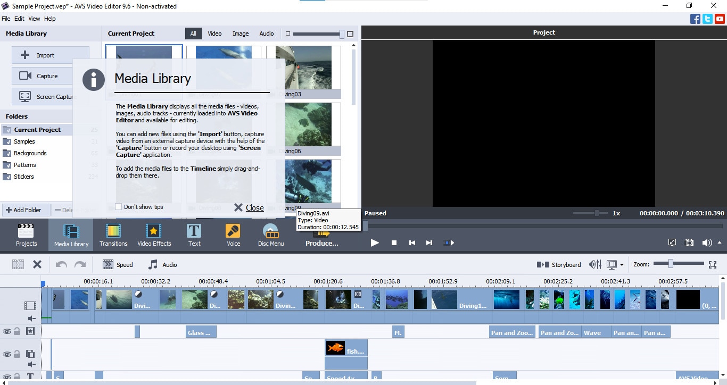The image size is (727, 385).
Task: Open the Voice recording tool
Action: (x=233, y=235)
